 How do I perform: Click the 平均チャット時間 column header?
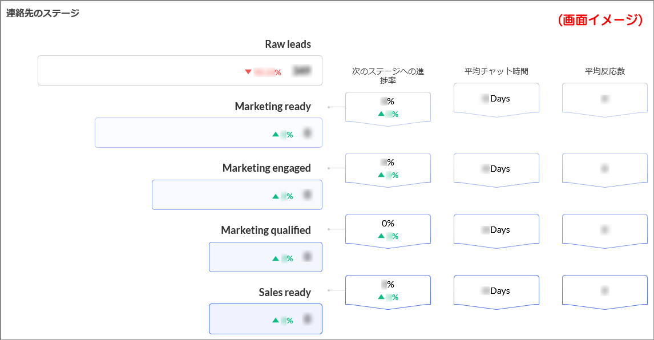[x=496, y=71]
